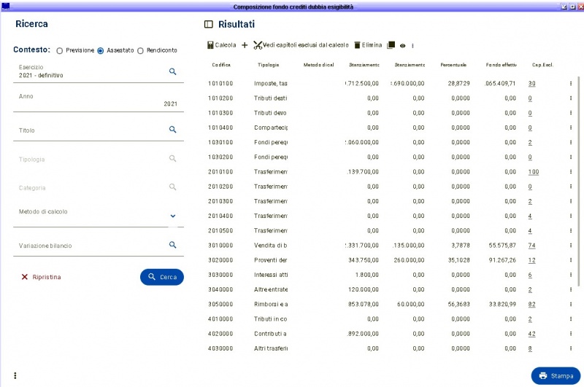Screen dimensions: 584x387
Task: Open excluded chapters link 74 for 3010000
Action: click(532, 246)
